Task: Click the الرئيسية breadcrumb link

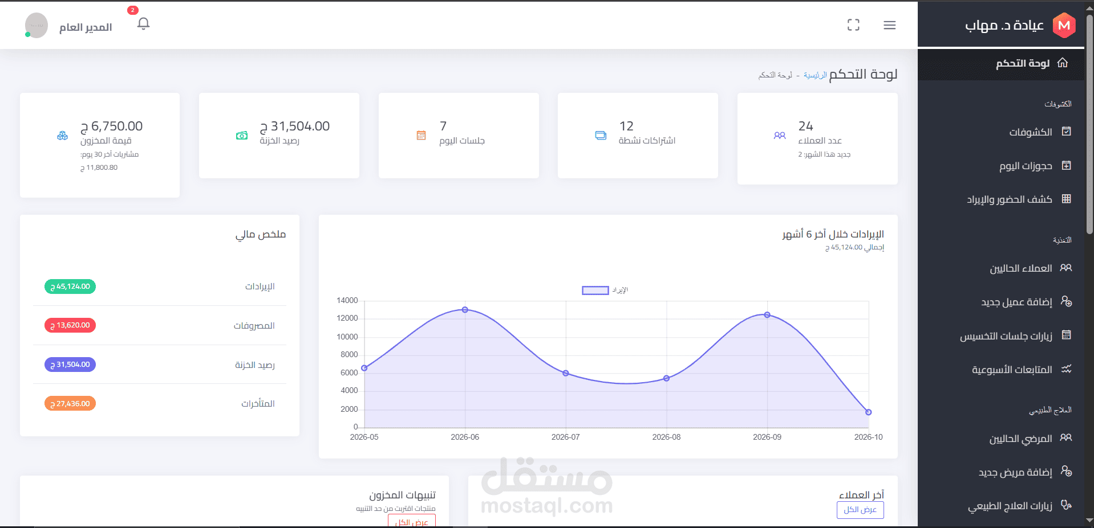Action: point(815,75)
